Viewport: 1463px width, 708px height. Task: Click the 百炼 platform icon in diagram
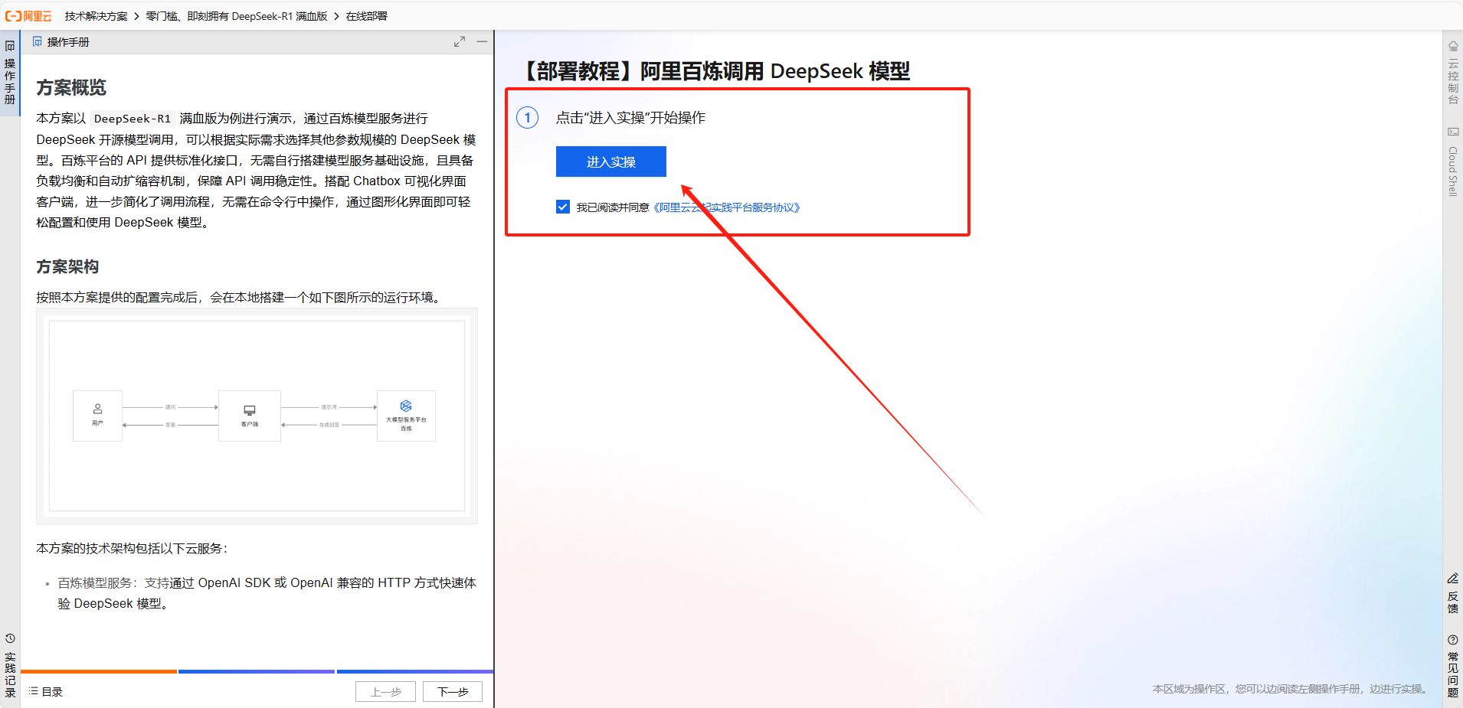tap(406, 406)
